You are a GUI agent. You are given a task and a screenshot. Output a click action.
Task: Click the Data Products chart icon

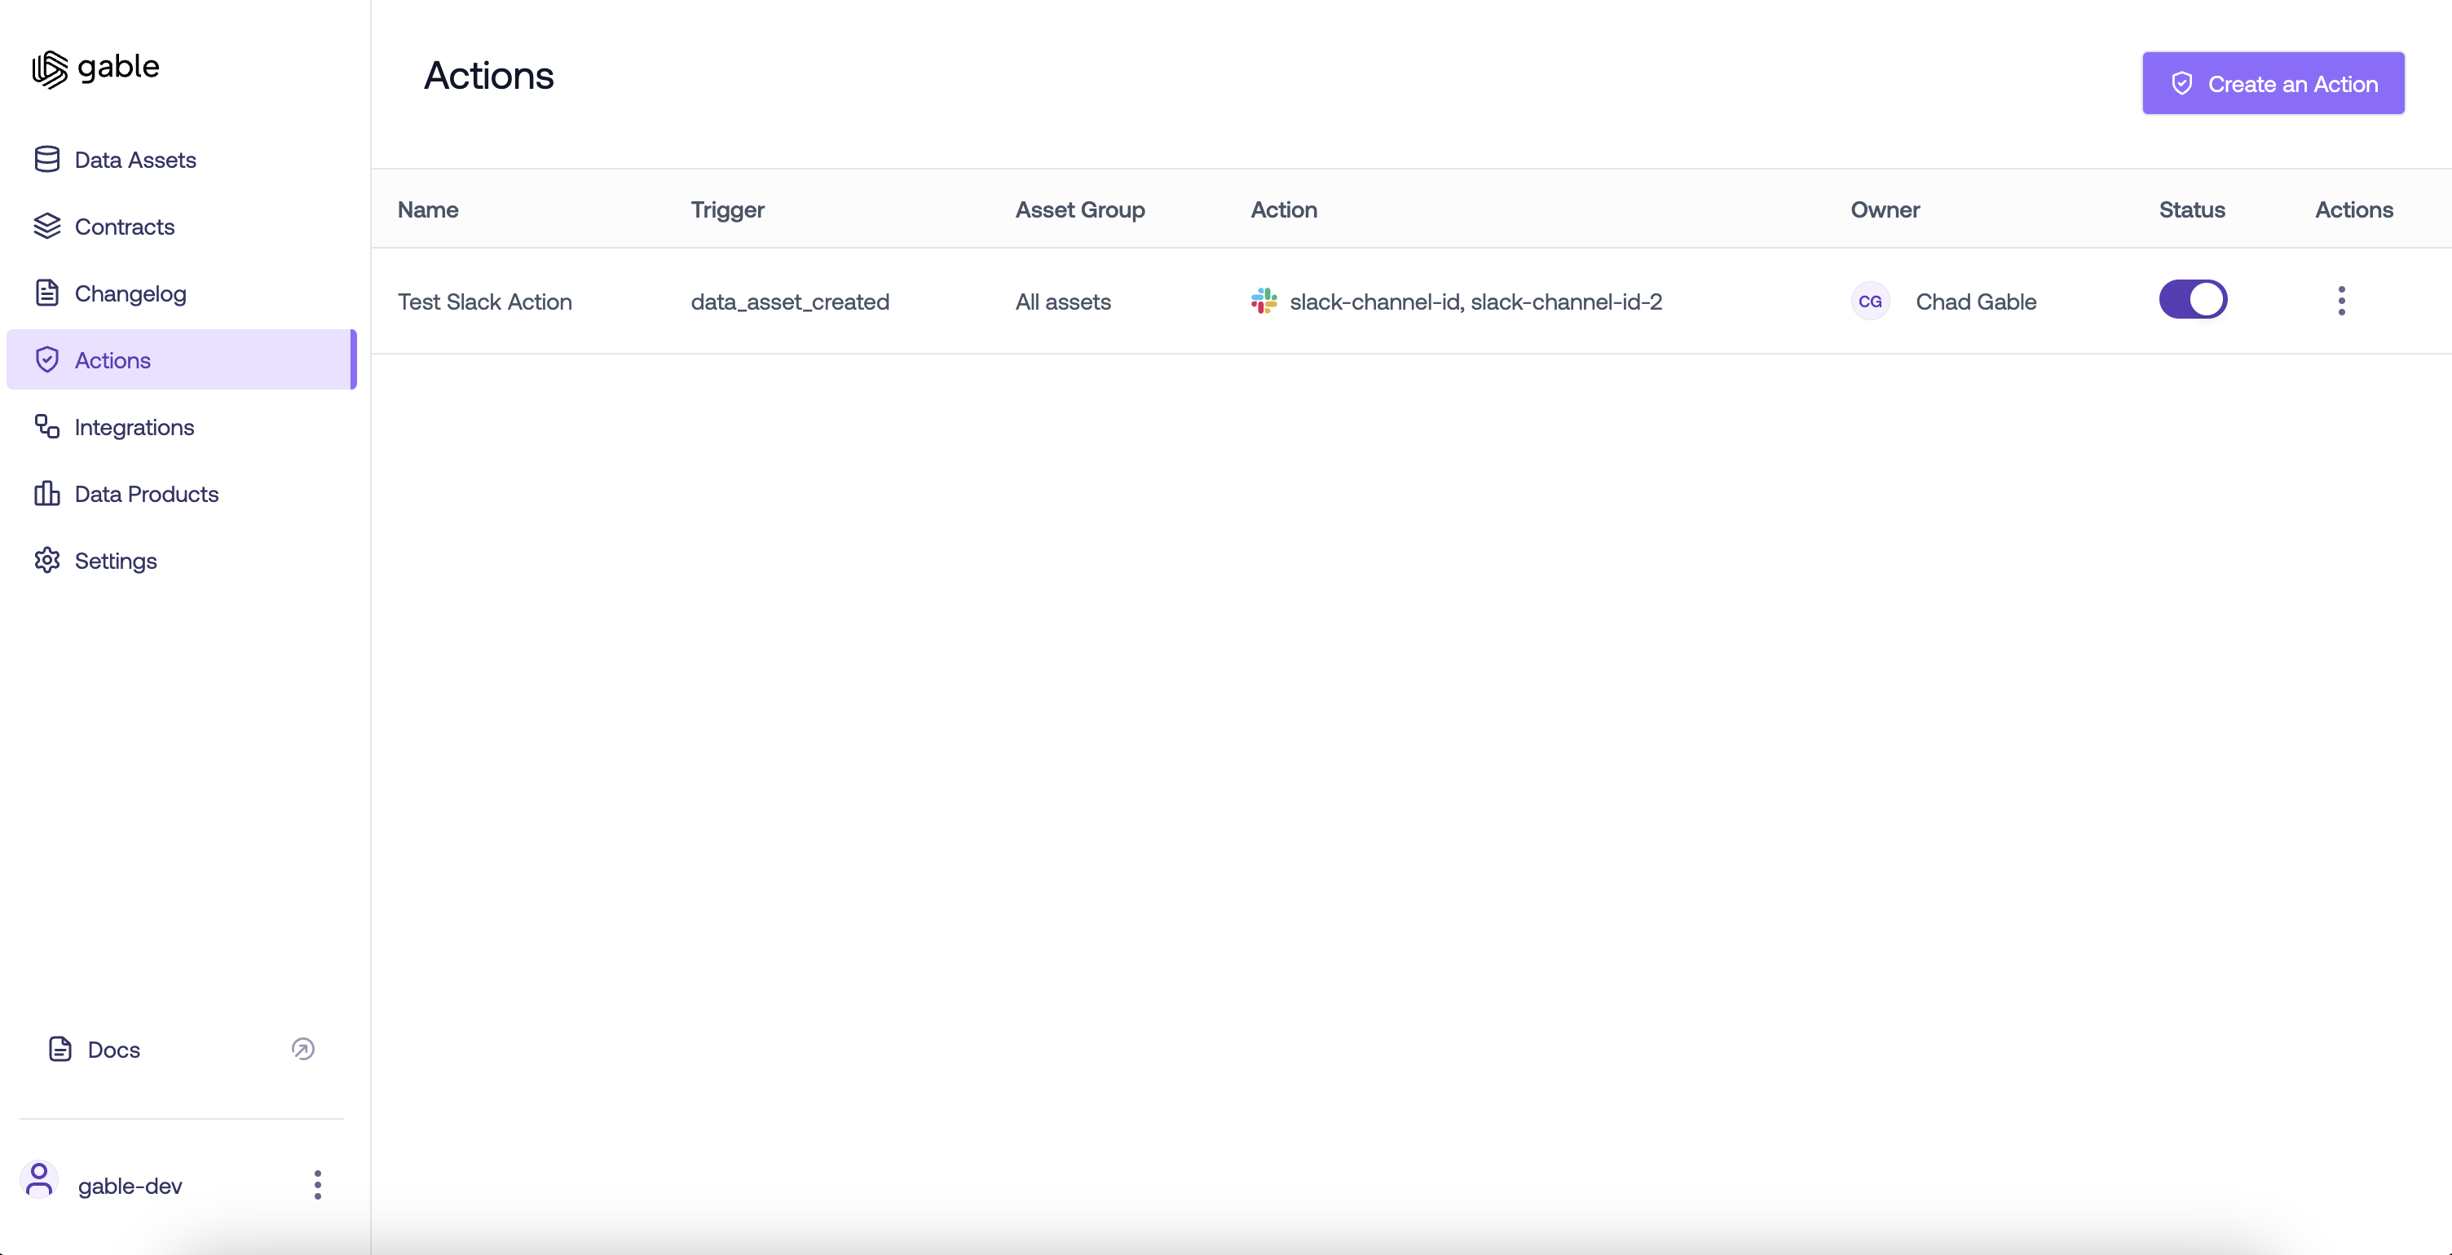(46, 494)
